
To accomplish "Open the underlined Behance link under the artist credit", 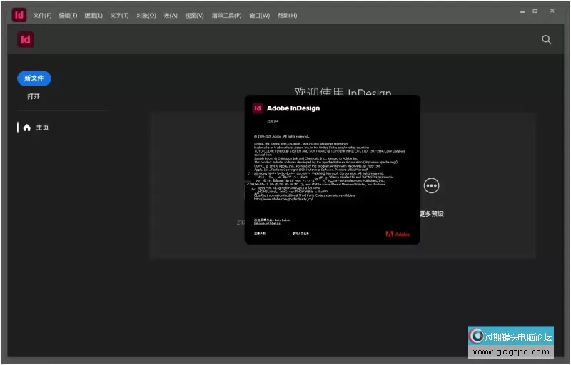I will coord(267,223).
